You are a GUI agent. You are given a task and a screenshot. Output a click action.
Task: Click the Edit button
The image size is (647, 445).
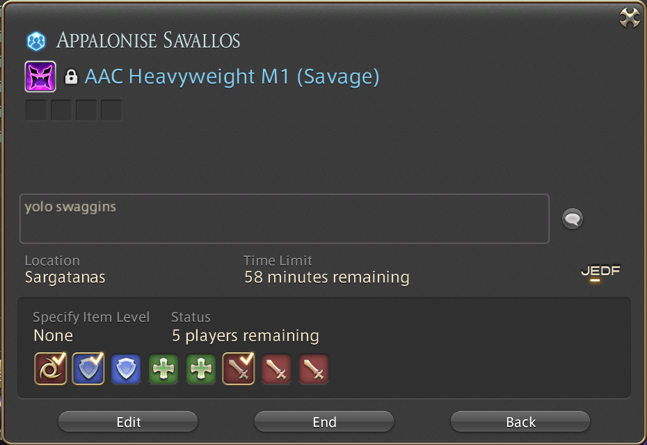pyautogui.click(x=128, y=422)
